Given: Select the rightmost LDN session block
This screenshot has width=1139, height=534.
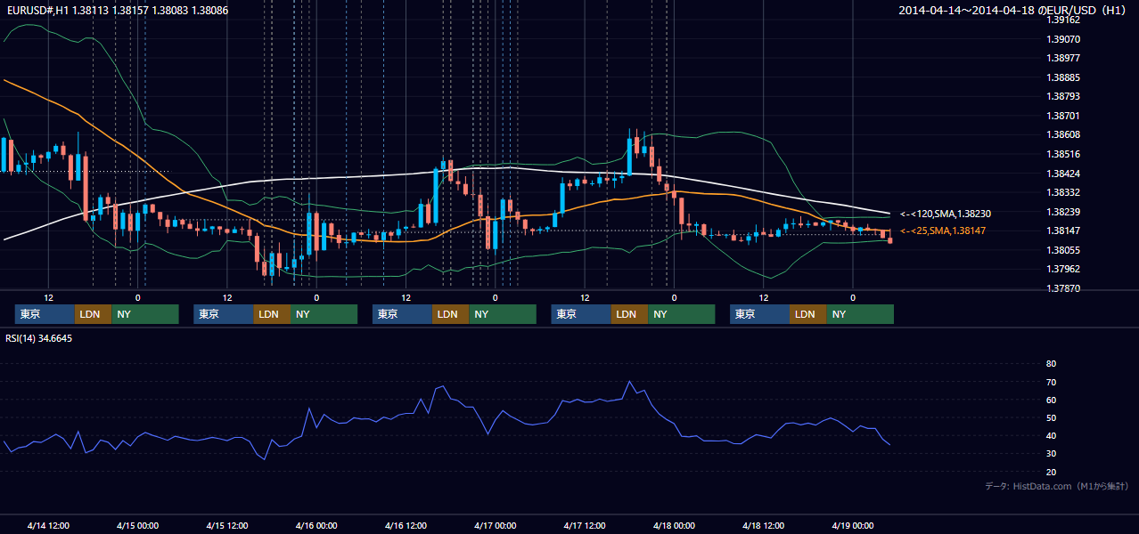Looking at the screenshot, I should pyautogui.click(x=807, y=314).
